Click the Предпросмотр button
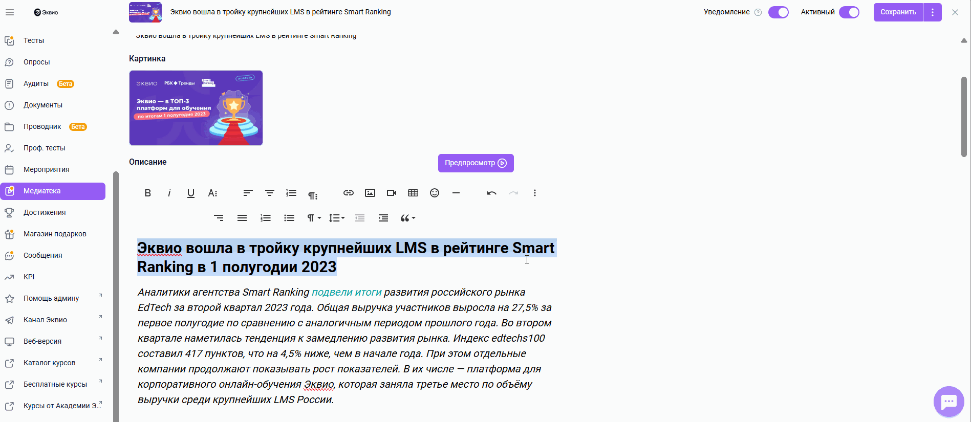971x422 pixels. pyautogui.click(x=476, y=163)
